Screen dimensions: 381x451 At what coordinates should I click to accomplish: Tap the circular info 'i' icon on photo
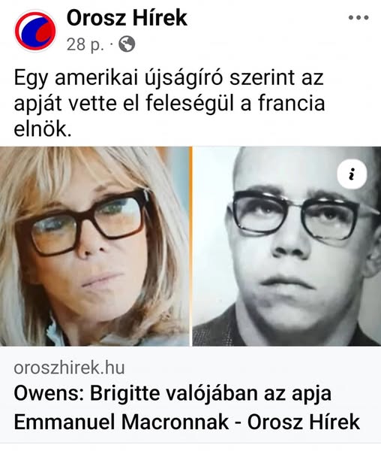click(x=352, y=174)
